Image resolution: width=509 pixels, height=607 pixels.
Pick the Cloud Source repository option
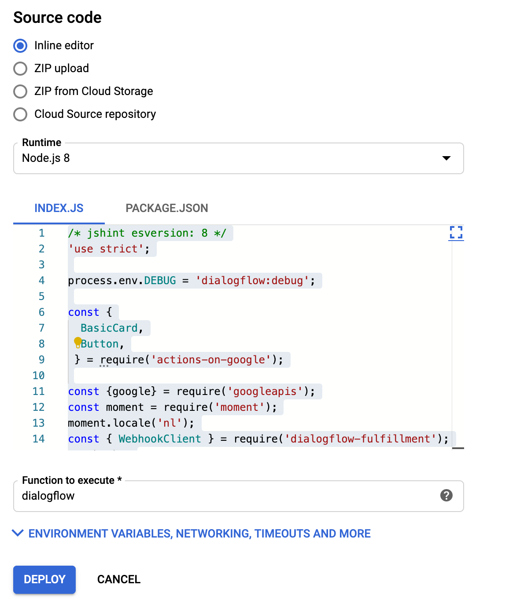tap(20, 114)
